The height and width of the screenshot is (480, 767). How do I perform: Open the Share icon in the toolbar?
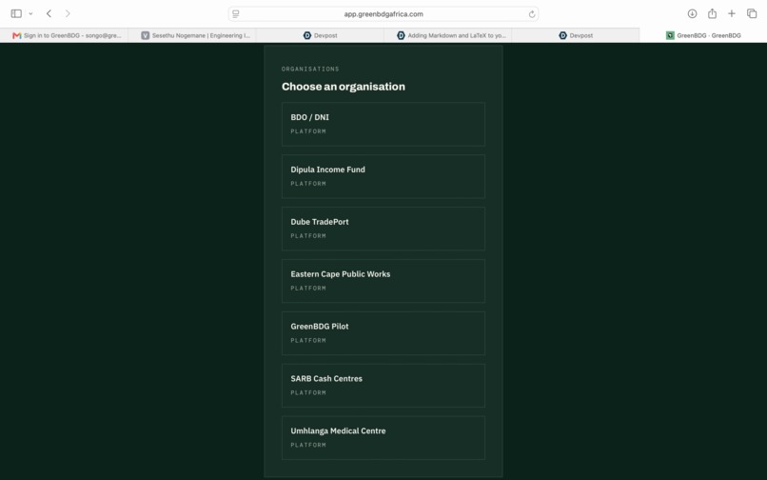pyautogui.click(x=712, y=13)
